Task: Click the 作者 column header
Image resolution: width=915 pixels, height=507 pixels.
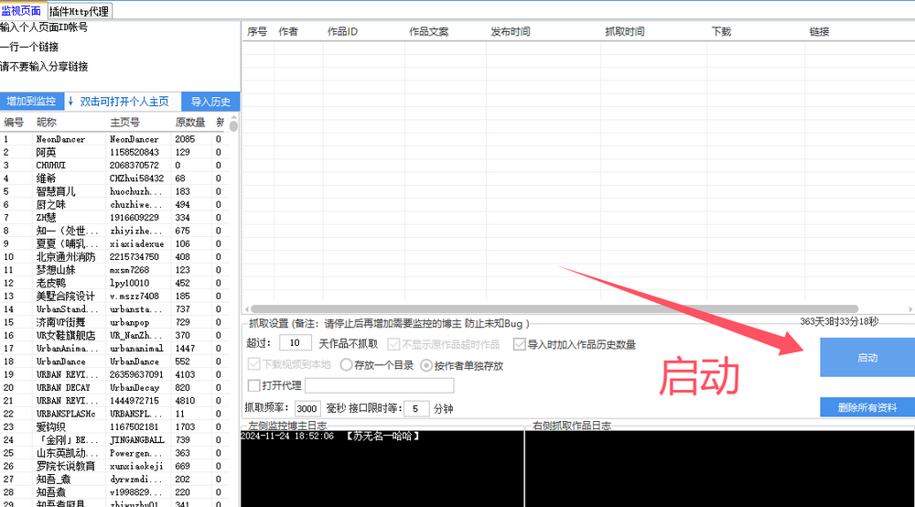Action: (x=287, y=31)
